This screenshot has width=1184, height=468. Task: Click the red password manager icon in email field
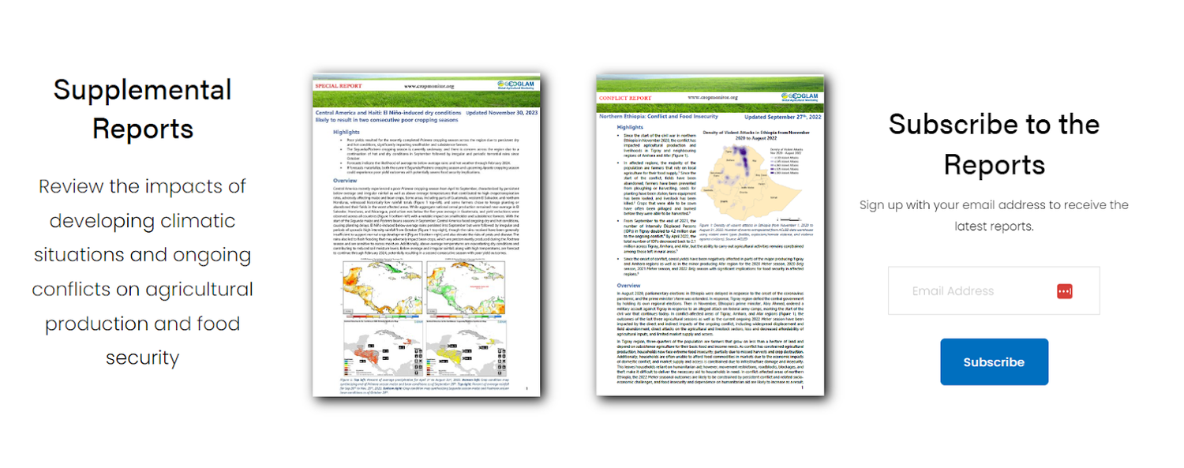pos(1064,290)
